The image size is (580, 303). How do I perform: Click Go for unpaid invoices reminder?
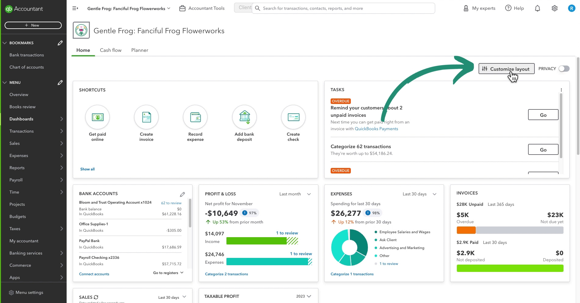point(543,115)
